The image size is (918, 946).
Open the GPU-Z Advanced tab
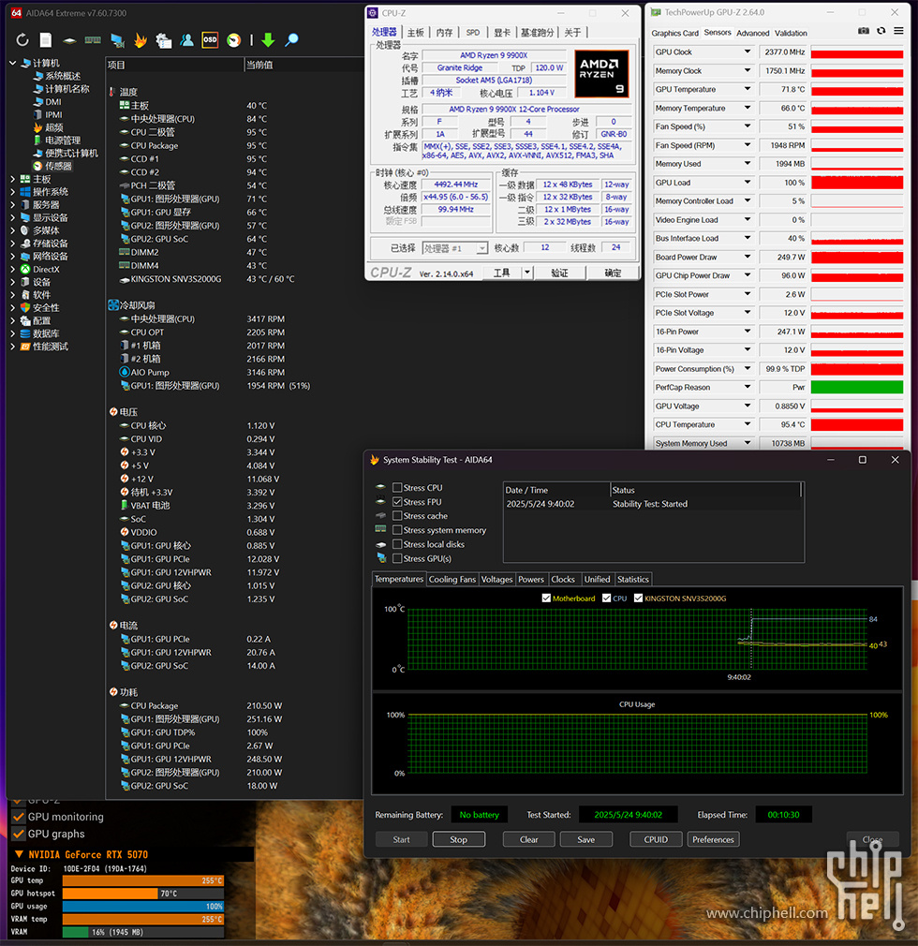(752, 33)
